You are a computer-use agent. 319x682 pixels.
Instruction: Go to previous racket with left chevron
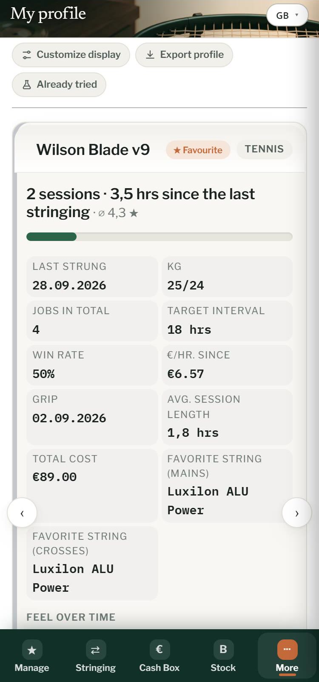point(22,513)
